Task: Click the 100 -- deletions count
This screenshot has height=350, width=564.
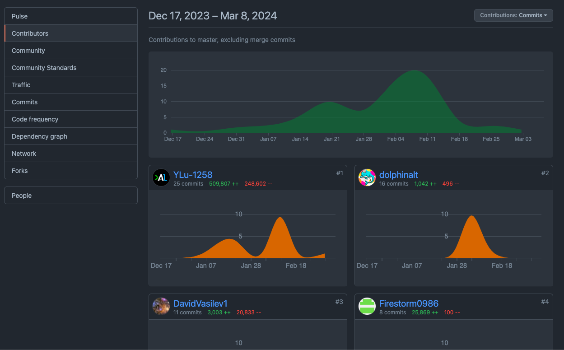Action: [451, 313]
